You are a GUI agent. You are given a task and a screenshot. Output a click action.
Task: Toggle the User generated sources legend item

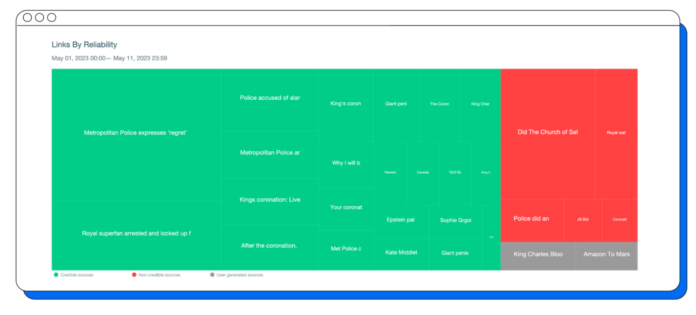[240, 275]
